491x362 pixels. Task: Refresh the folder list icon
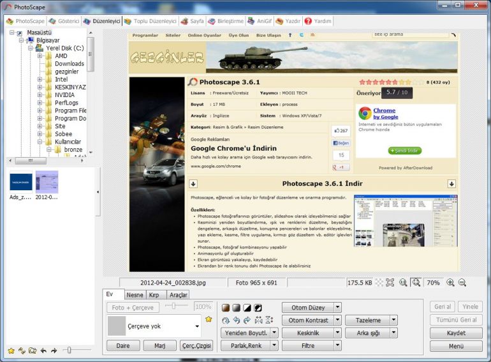[x=22, y=351]
